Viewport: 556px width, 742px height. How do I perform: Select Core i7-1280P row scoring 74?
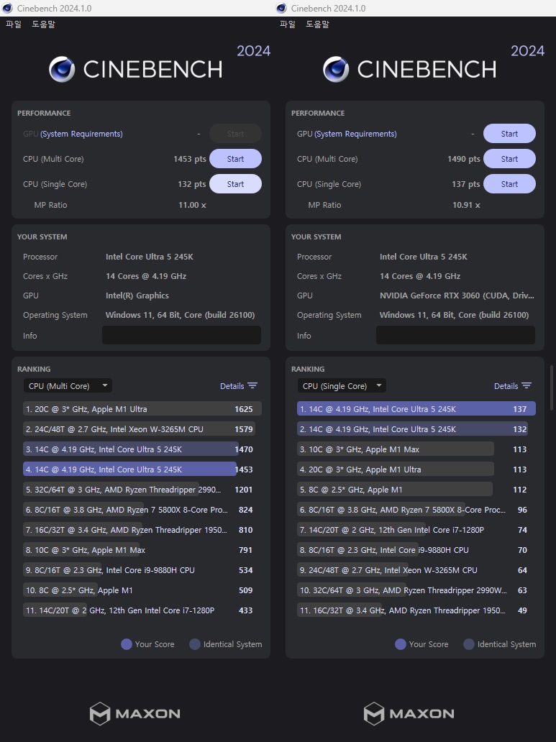[416, 530]
